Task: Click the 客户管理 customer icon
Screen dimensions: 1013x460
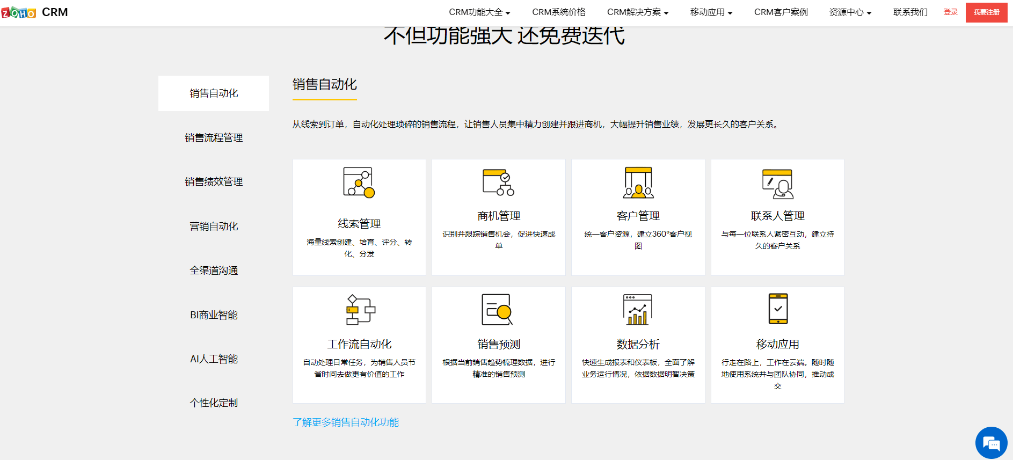Action: [638, 182]
